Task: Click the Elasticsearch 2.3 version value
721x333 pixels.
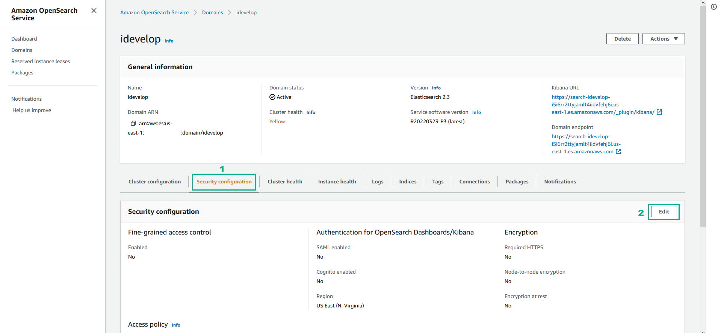Action: (430, 97)
